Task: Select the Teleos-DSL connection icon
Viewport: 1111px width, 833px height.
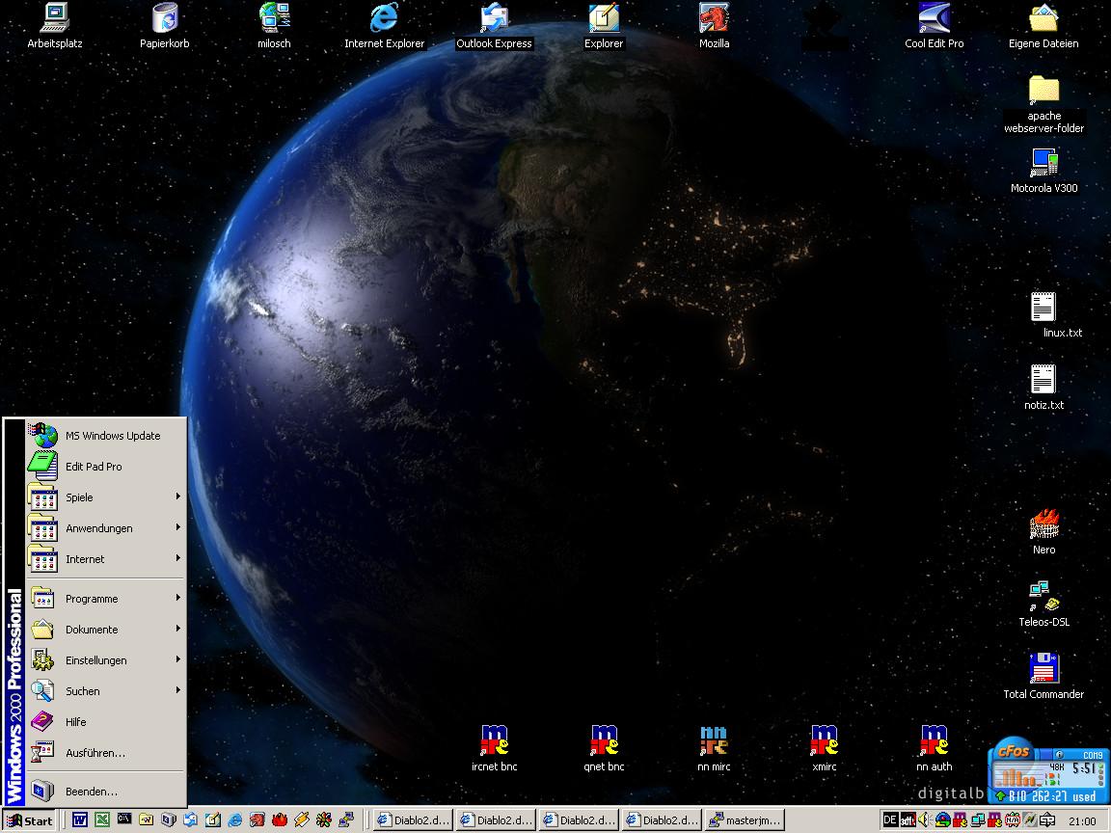Action: (1043, 605)
